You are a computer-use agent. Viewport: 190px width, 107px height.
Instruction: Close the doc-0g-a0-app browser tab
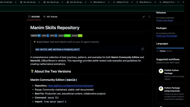[x=62, y=2]
